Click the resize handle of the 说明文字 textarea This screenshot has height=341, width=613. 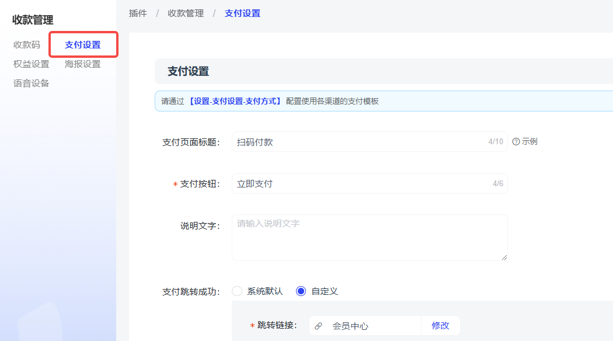504,257
